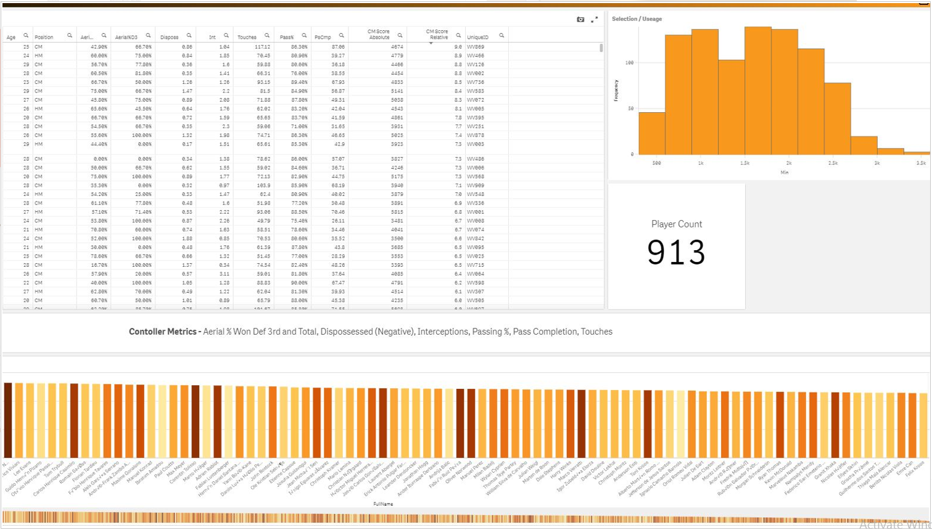Open search for CM Score Absolute
Screen dimensions: 932x530
coord(400,36)
